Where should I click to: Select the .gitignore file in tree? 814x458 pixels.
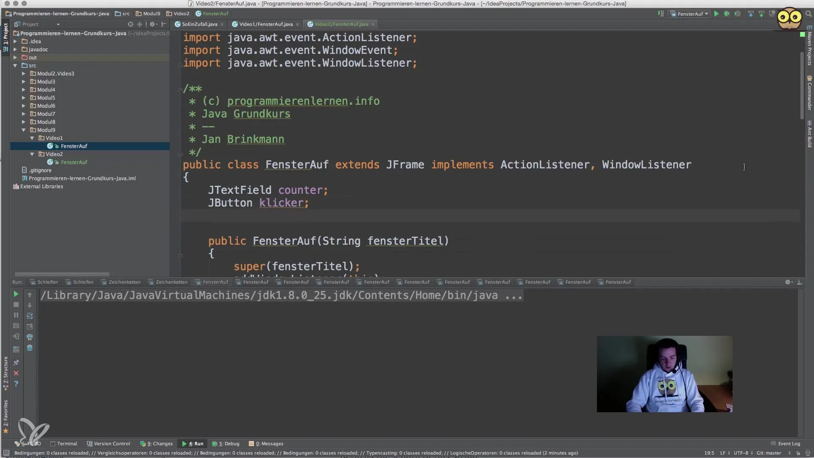(x=40, y=170)
